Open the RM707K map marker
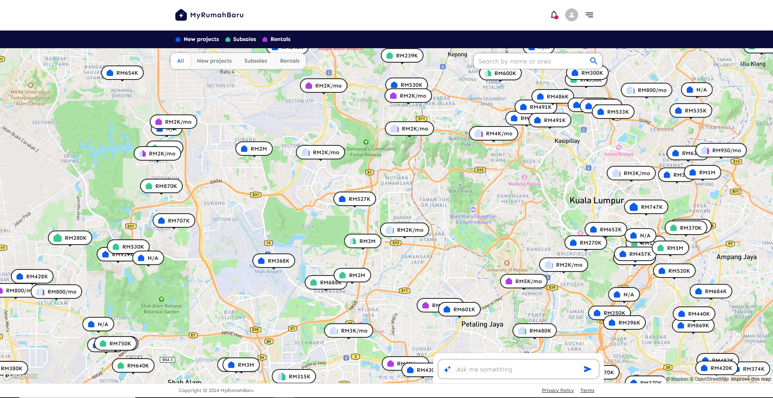This screenshot has width=773, height=398. point(174,221)
